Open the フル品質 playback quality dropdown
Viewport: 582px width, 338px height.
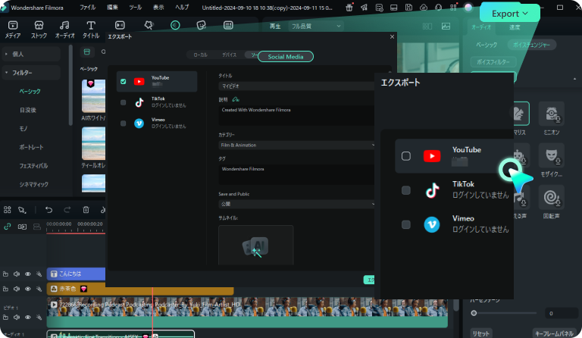[316, 27]
